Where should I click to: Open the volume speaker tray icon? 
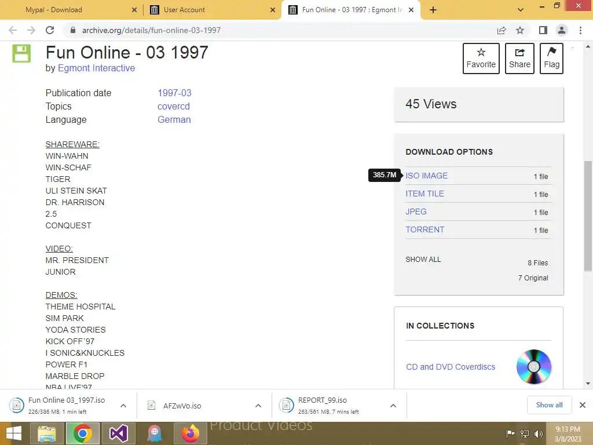tap(539, 433)
